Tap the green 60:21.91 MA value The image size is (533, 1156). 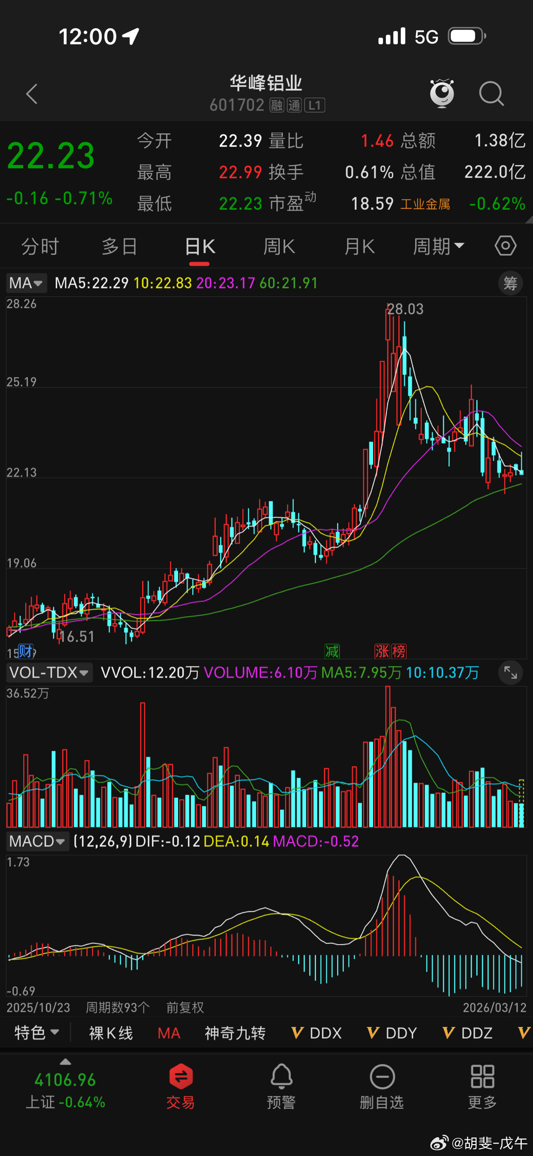click(x=289, y=283)
